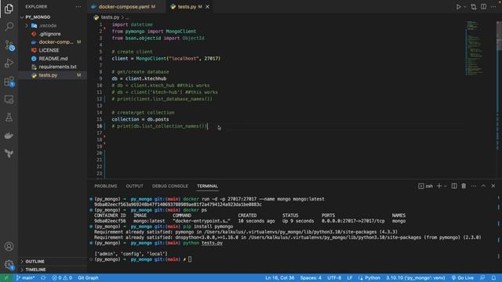Open requirements.txt file
Viewport: 502px width, 282px height.
[x=57, y=67]
